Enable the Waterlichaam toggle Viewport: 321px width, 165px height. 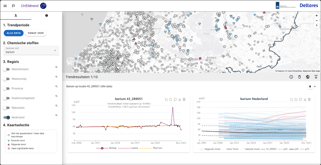pos(6,69)
